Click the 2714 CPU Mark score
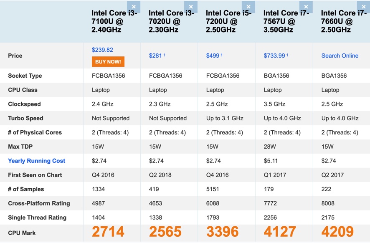This screenshot has height=243, width=370. [108, 232]
